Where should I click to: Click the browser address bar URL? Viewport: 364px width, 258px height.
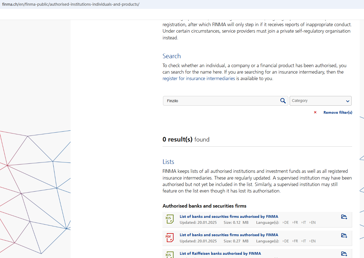[71, 4]
